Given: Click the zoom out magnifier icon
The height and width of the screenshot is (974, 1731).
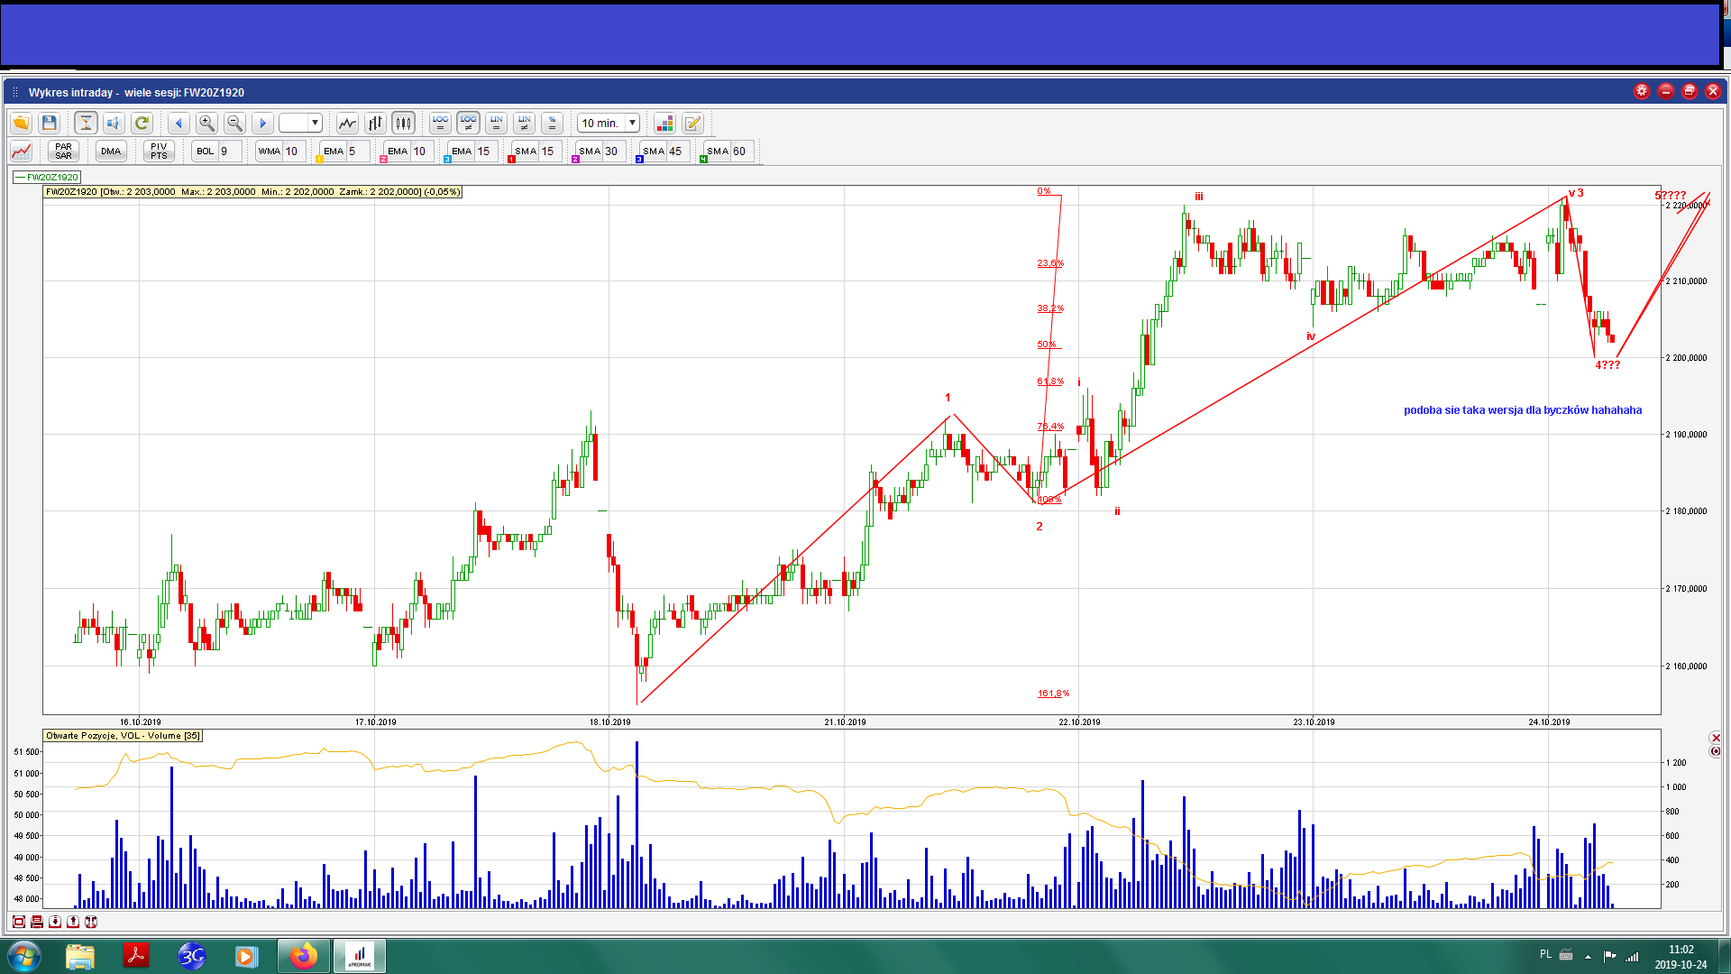Looking at the screenshot, I should coord(234,123).
